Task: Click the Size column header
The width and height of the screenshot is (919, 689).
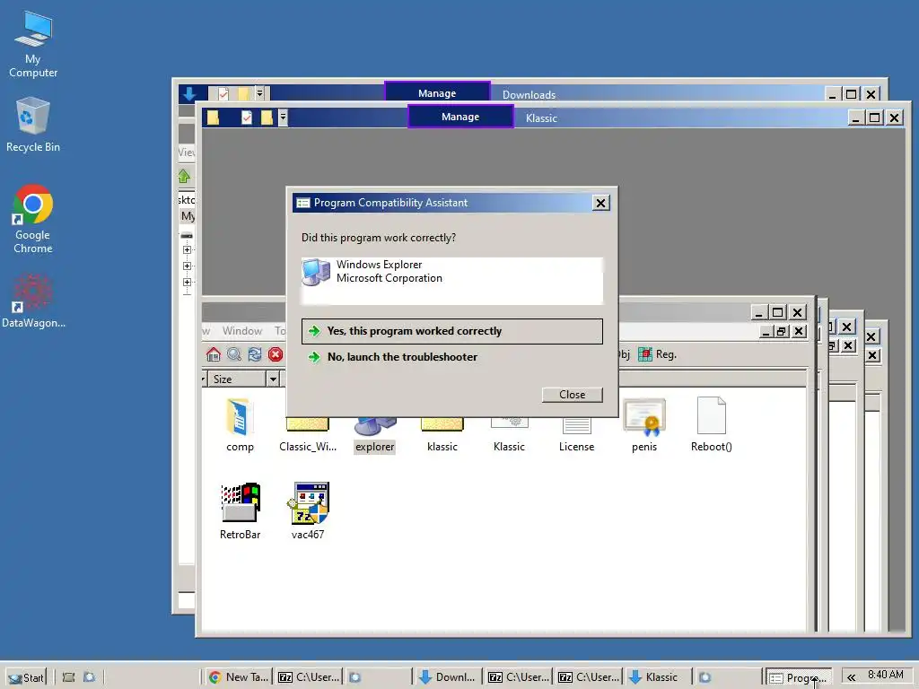Action: coord(236,379)
